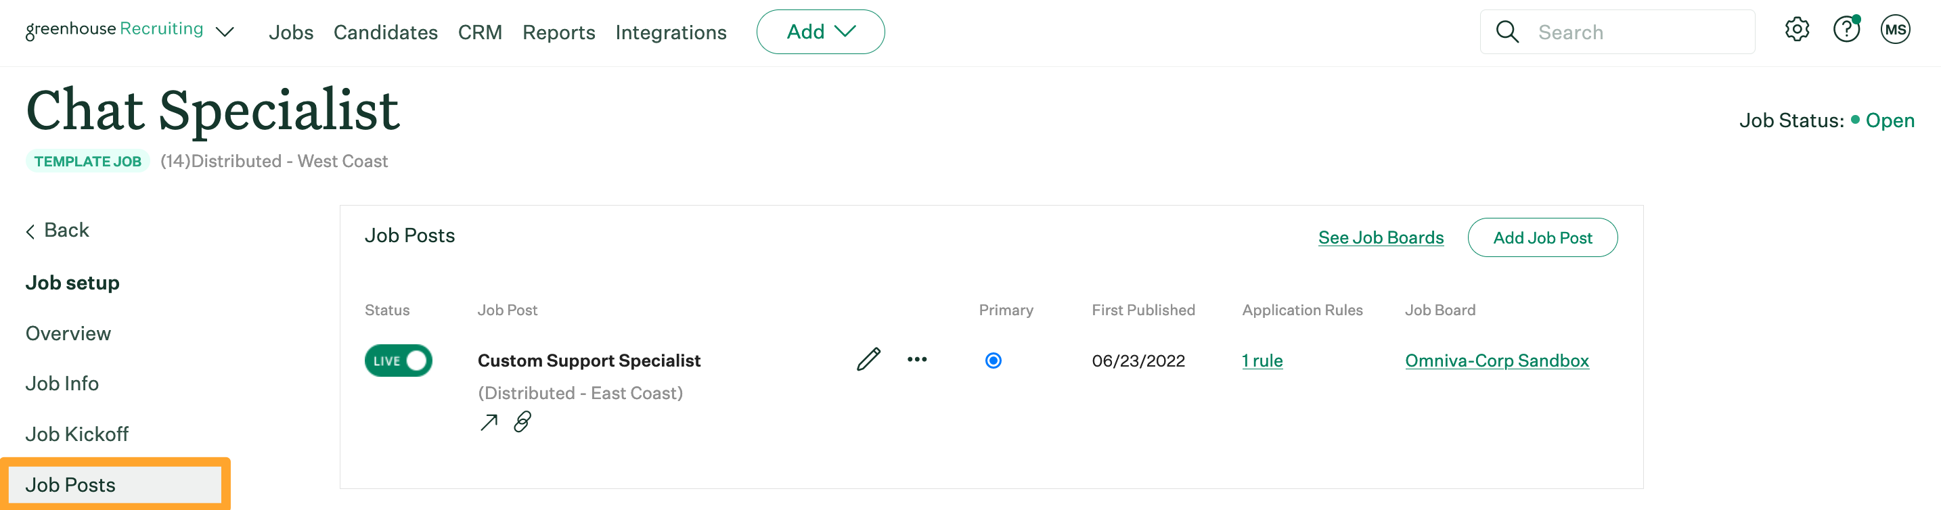Image resolution: width=1941 pixels, height=510 pixels.
Task: Copy the job post link using chain icon
Action: click(x=523, y=422)
